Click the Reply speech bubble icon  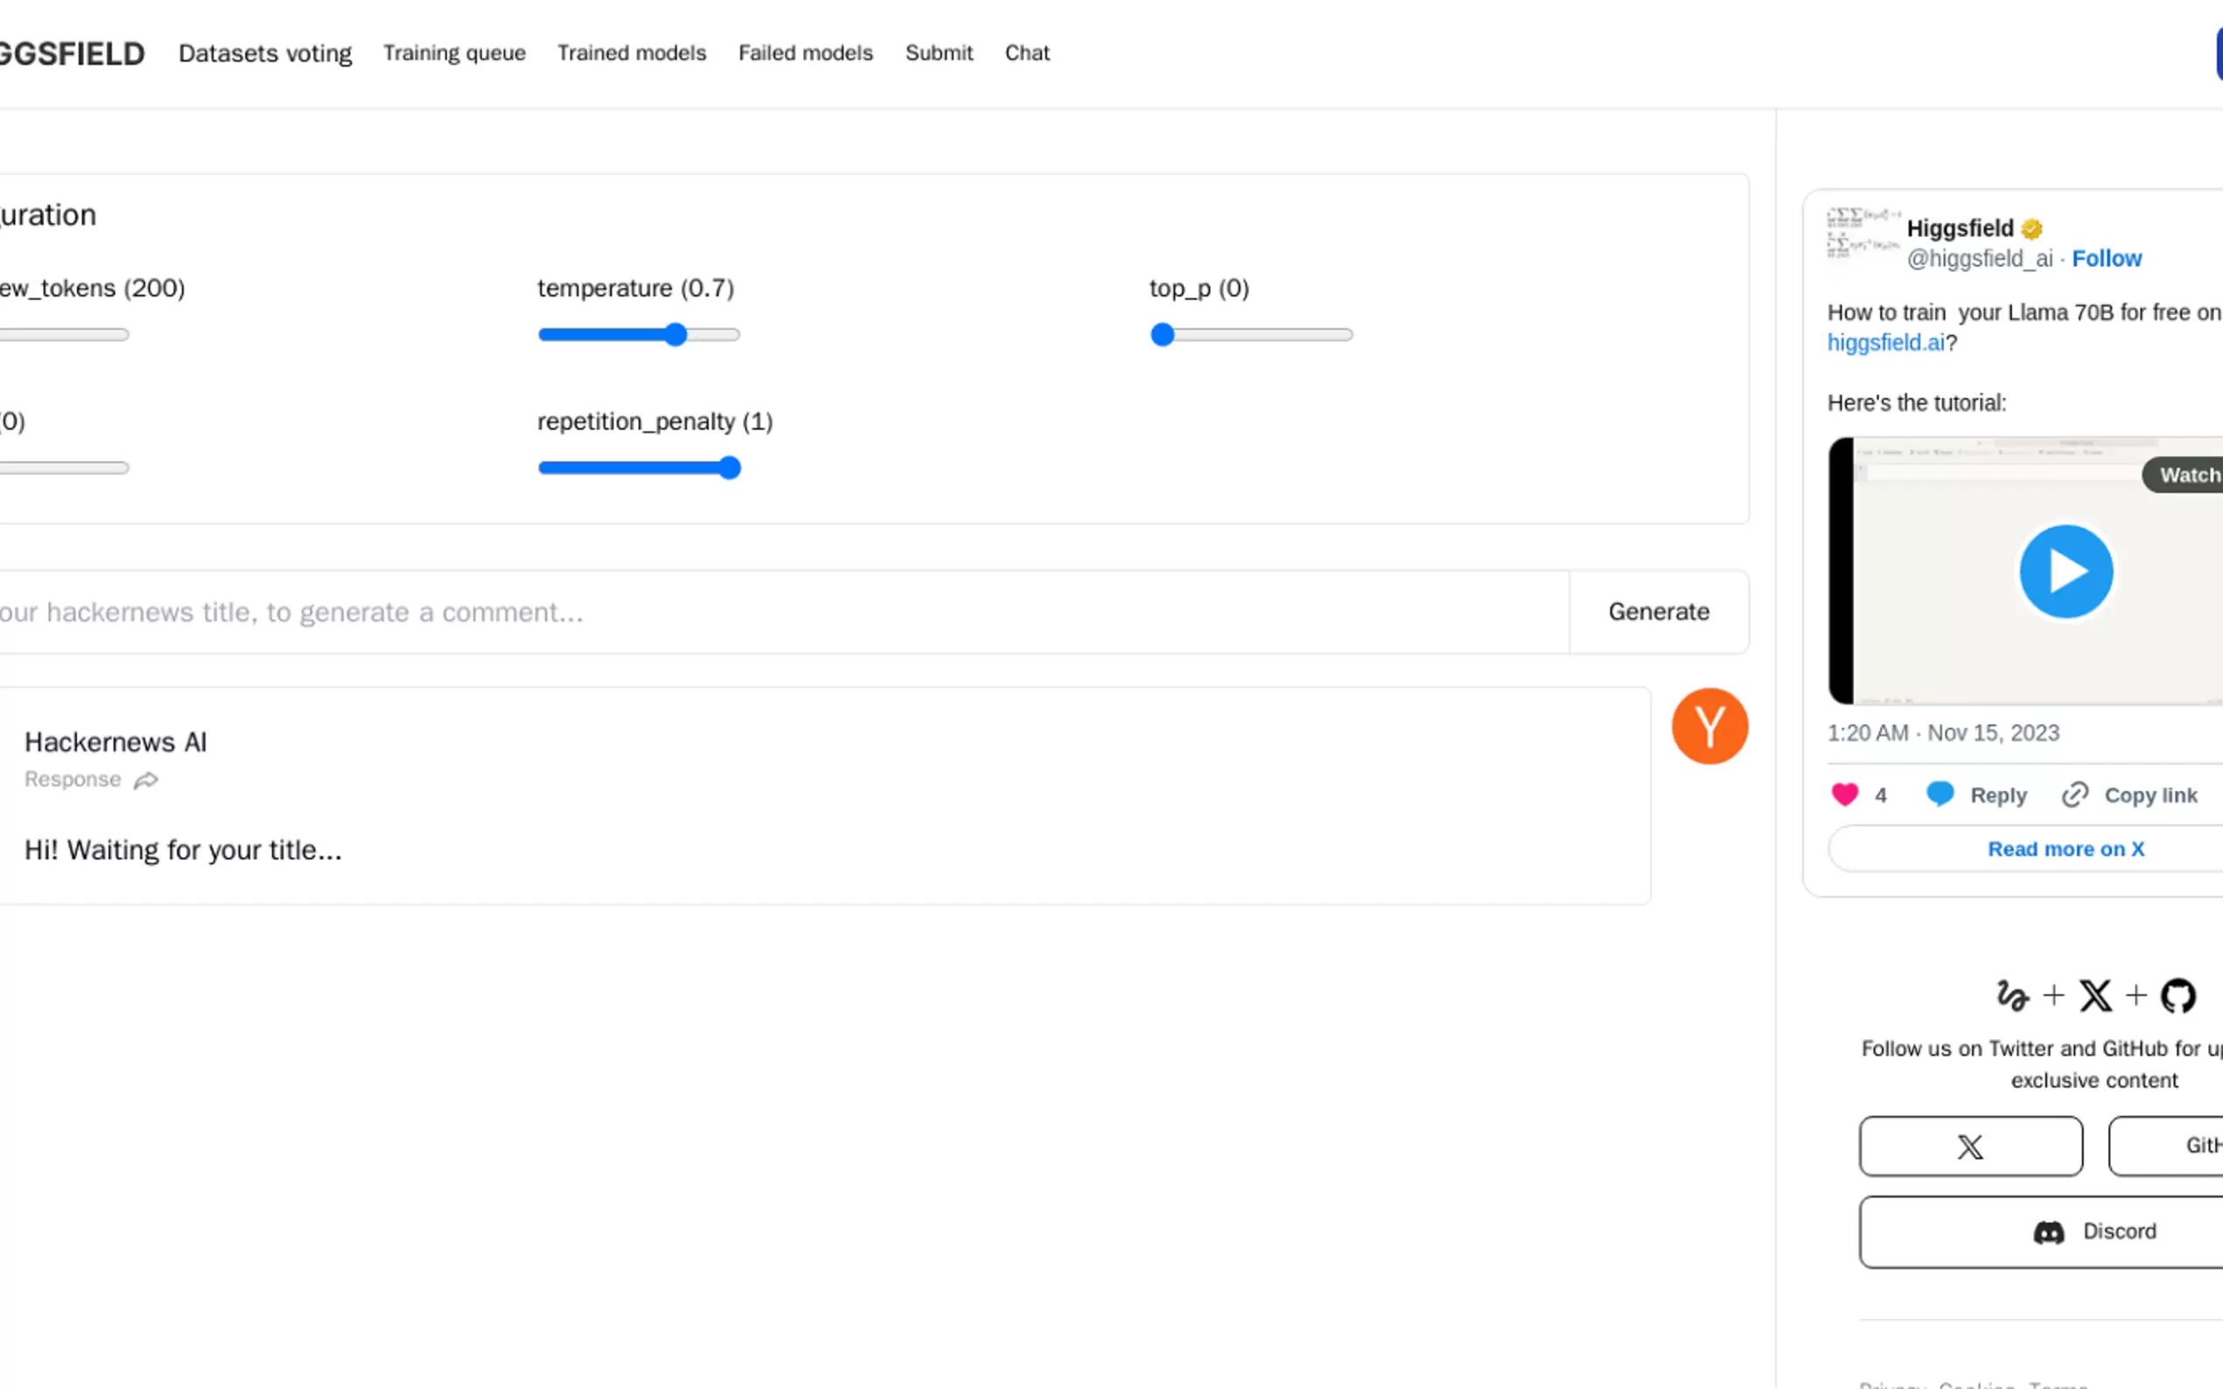pos(1939,794)
